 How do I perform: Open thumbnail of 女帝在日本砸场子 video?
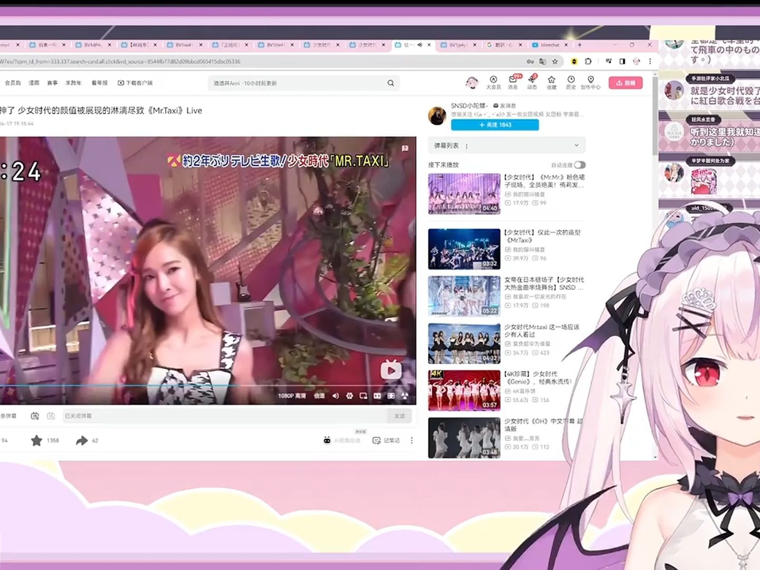tap(464, 296)
